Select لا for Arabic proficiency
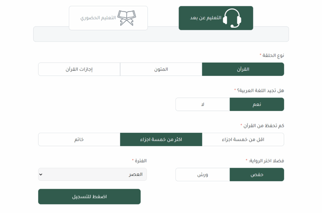The height and width of the screenshot is (213, 322). click(203, 104)
